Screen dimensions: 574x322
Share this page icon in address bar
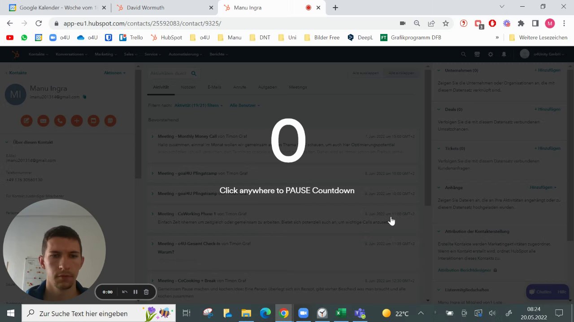pos(431,23)
